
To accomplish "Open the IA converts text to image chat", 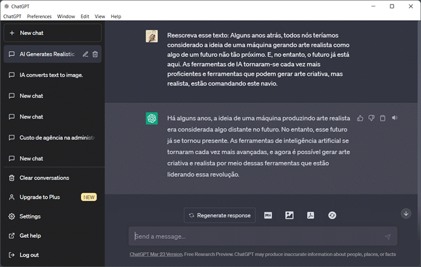I will coord(52,75).
